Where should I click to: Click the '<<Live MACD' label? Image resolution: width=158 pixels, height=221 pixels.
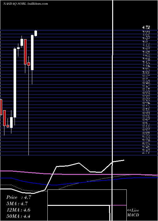click(133, 212)
